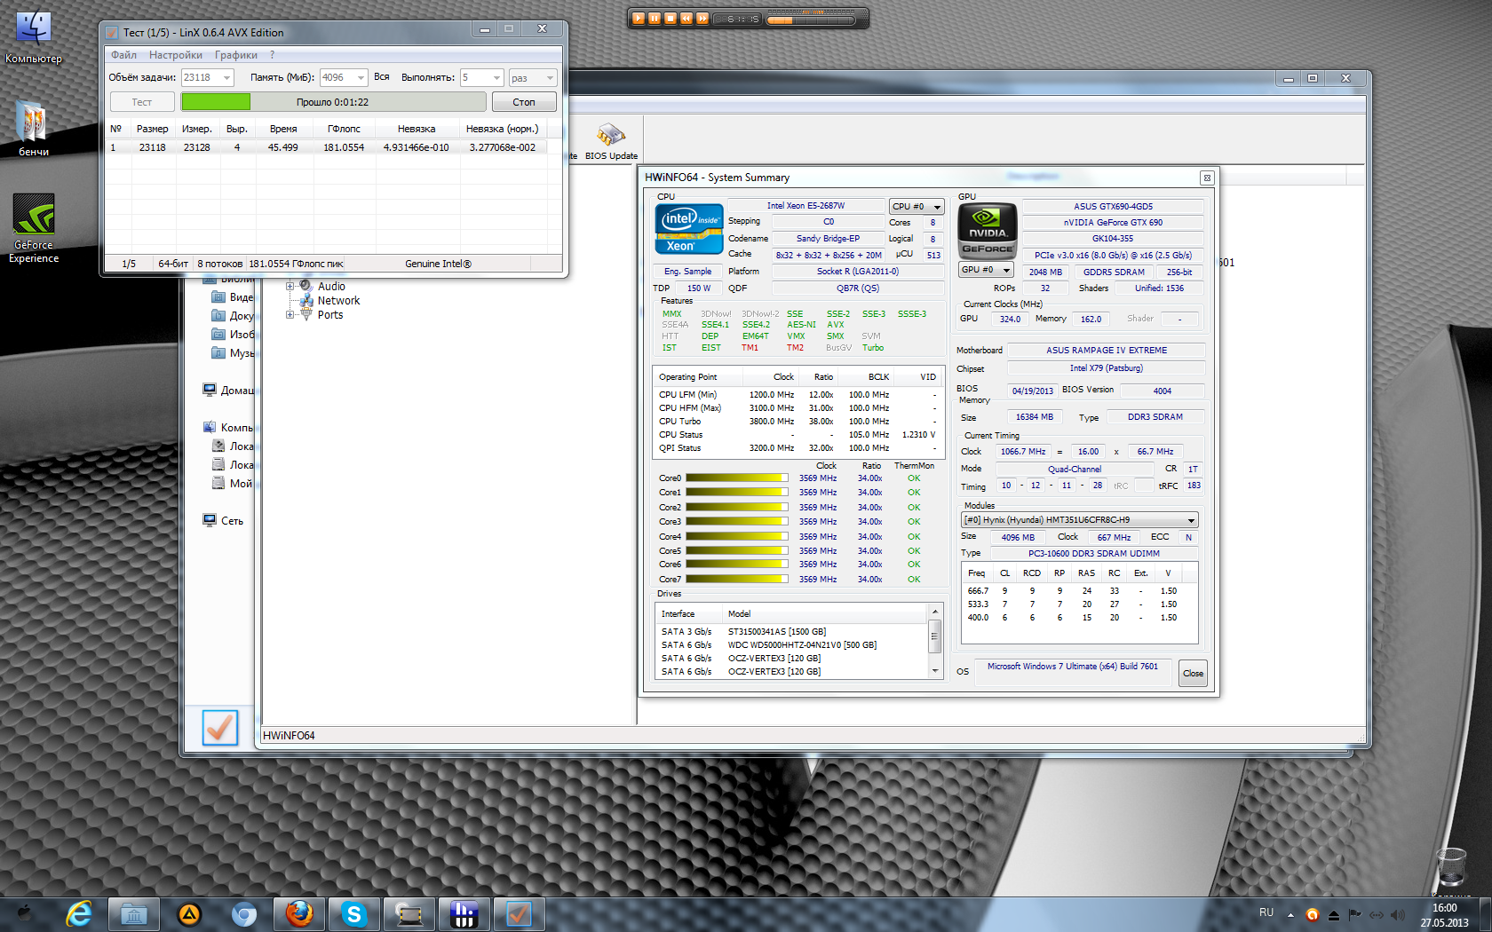Open the ? help menu in LinX
The height and width of the screenshot is (932, 1492).
coord(273,55)
